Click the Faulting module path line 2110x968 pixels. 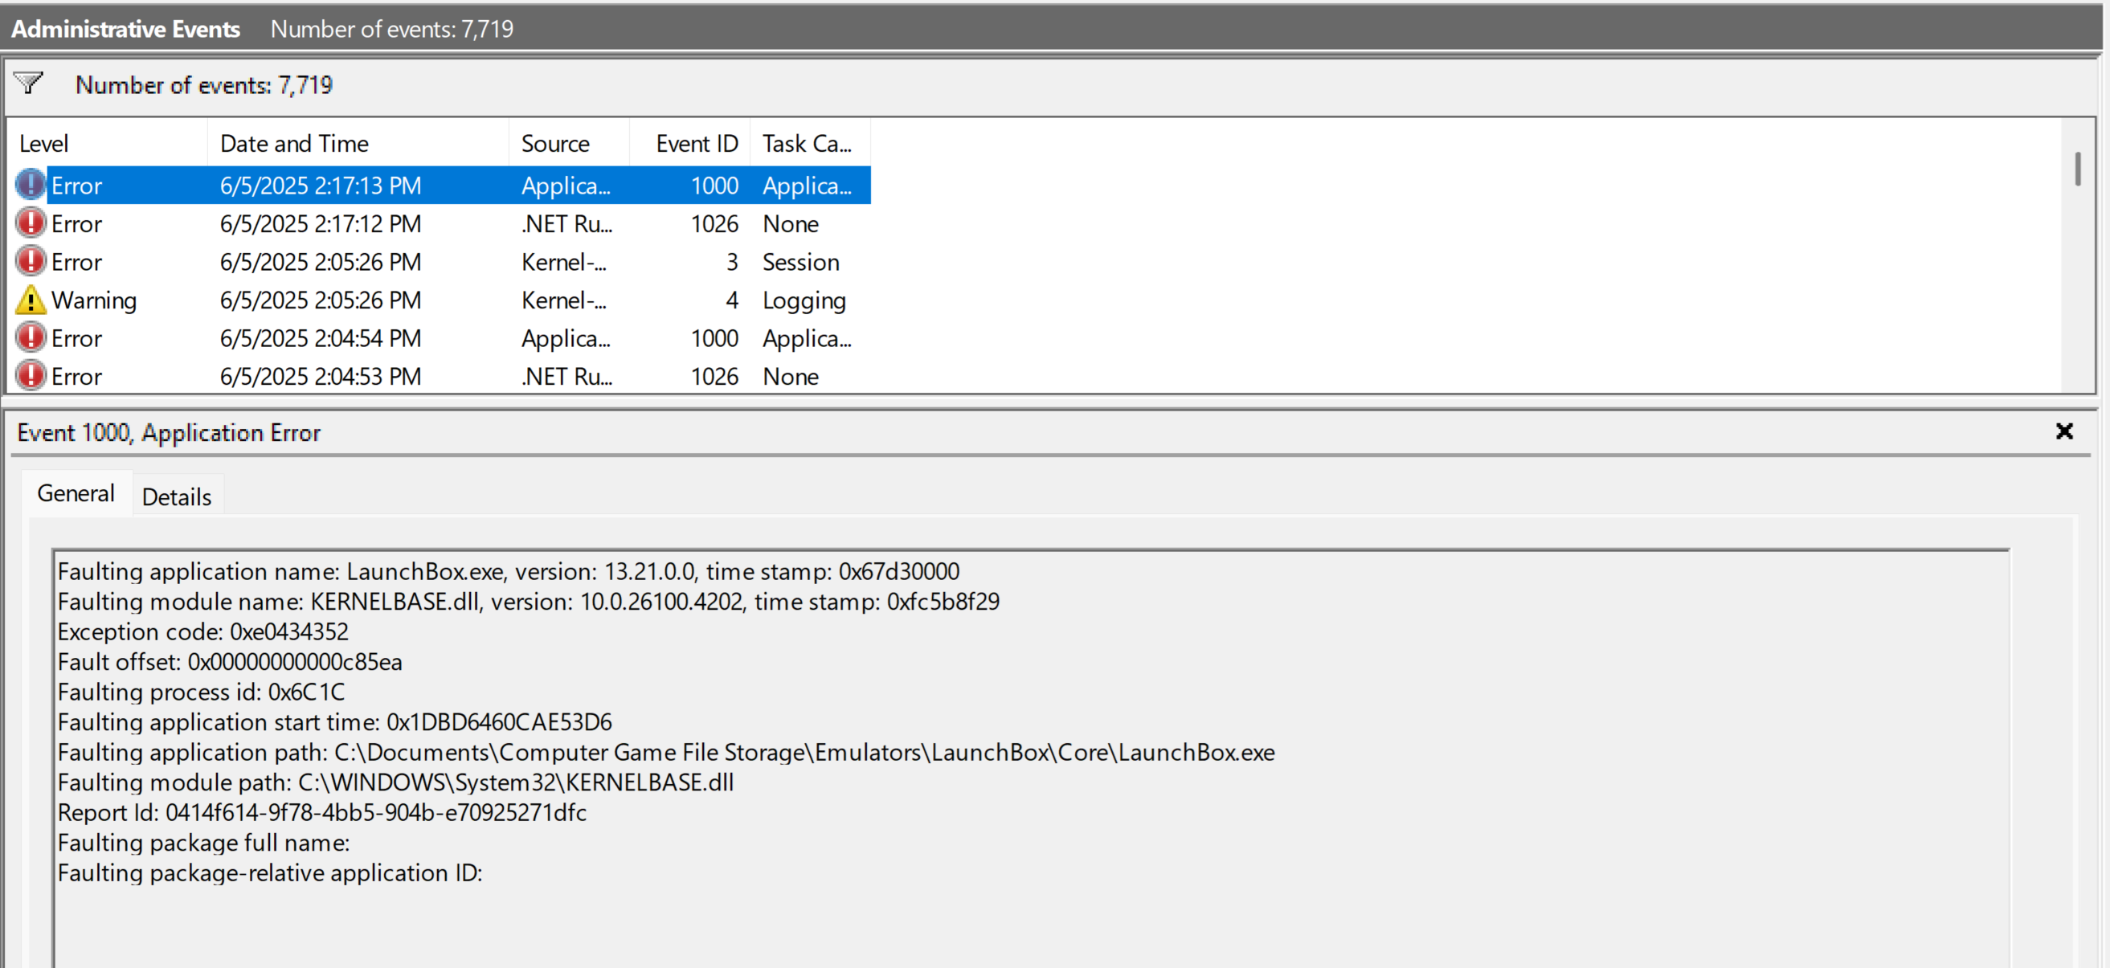(x=395, y=782)
